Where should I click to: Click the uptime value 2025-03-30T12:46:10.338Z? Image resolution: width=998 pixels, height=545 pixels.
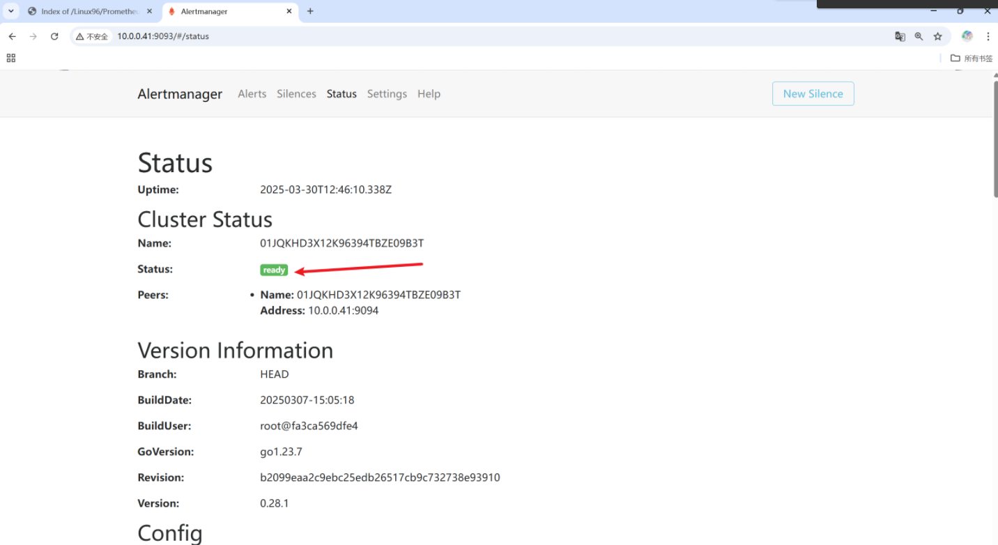pyautogui.click(x=325, y=190)
